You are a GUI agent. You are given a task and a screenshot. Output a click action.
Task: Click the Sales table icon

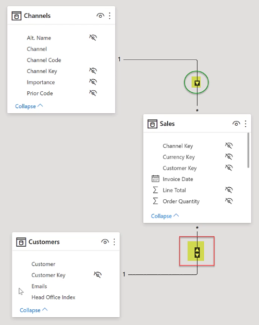pyautogui.click(x=152, y=124)
